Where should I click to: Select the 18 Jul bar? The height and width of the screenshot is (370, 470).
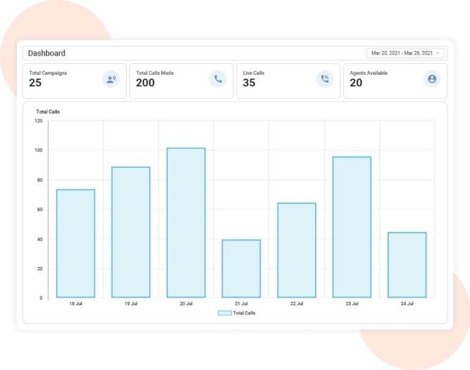tap(75, 243)
